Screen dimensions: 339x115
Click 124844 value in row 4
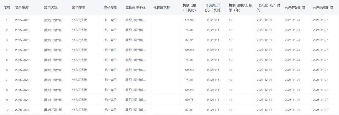pos(189,50)
